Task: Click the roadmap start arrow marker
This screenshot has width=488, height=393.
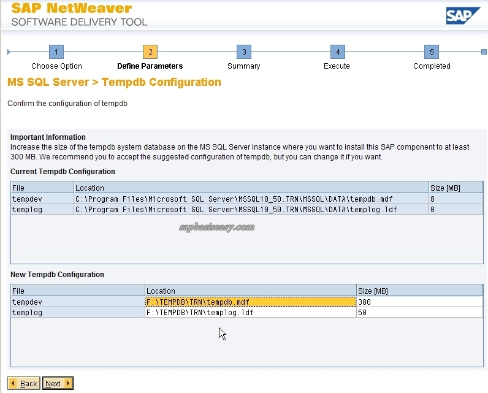Action: click(9, 52)
